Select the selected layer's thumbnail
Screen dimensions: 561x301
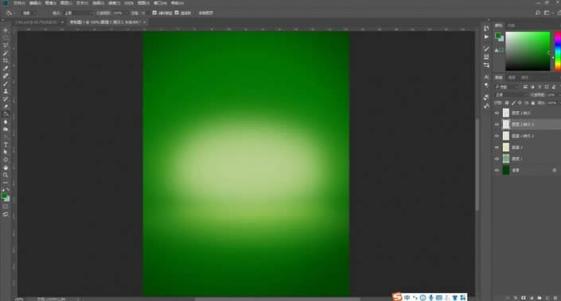click(x=506, y=124)
